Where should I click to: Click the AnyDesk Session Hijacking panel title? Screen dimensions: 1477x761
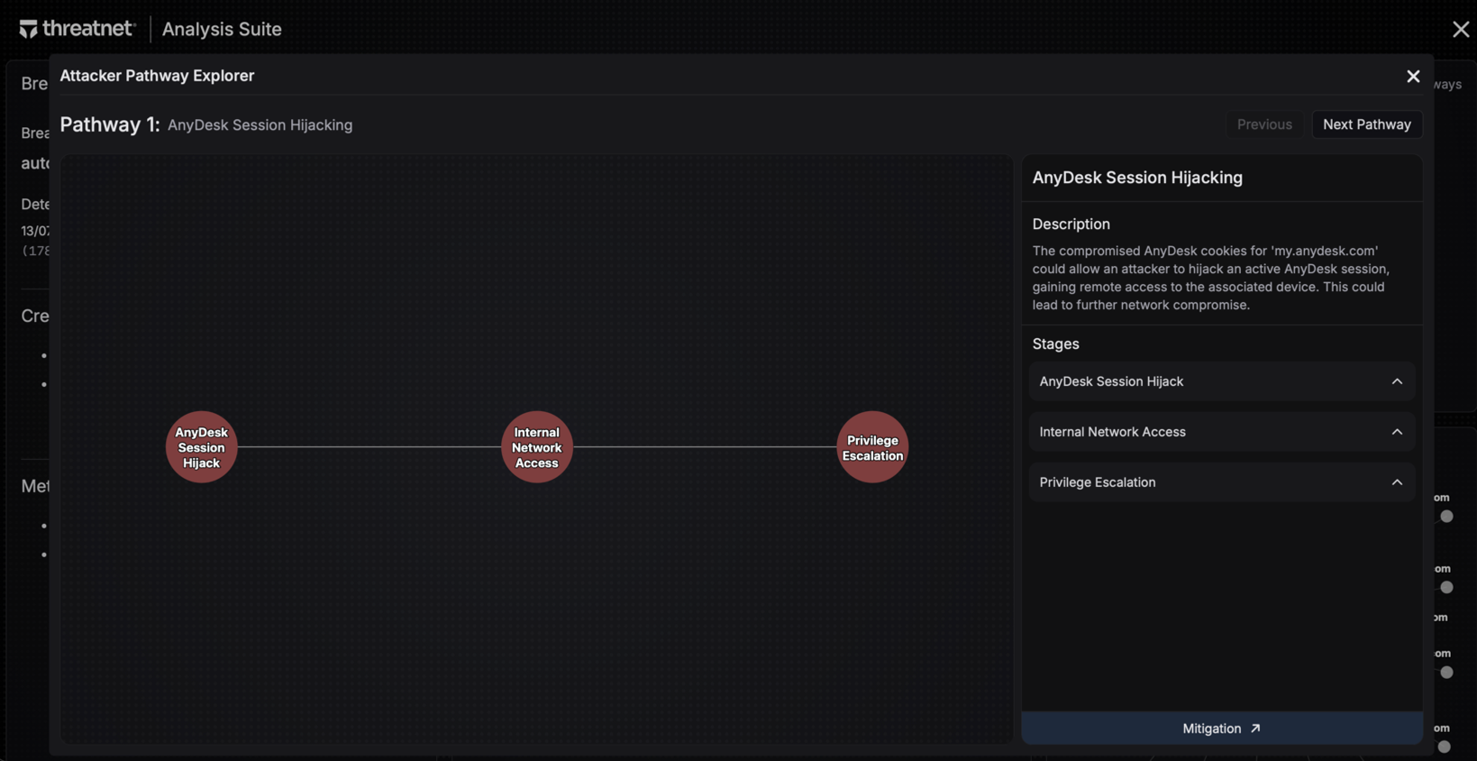click(x=1137, y=178)
